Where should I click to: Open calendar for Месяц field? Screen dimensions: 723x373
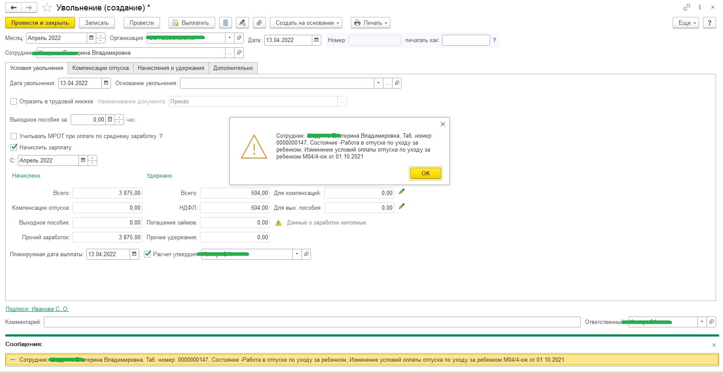91,38
